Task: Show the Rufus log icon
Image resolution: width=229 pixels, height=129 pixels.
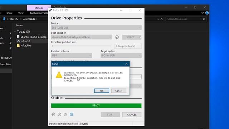Action: tap(72, 114)
